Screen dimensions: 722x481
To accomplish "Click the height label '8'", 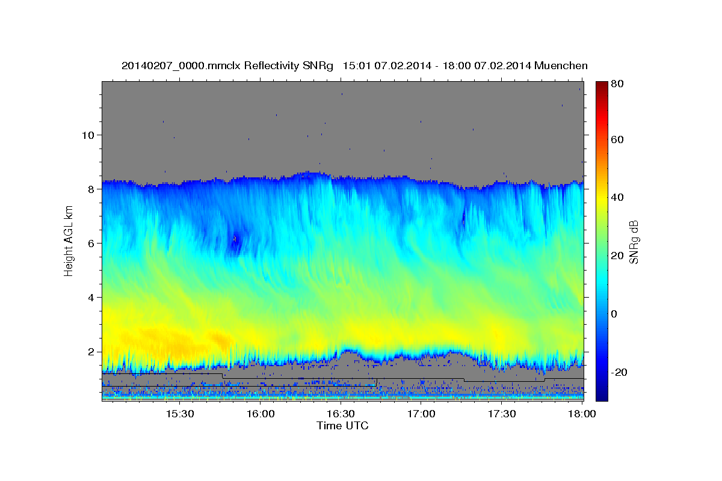I will [x=90, y=189].
